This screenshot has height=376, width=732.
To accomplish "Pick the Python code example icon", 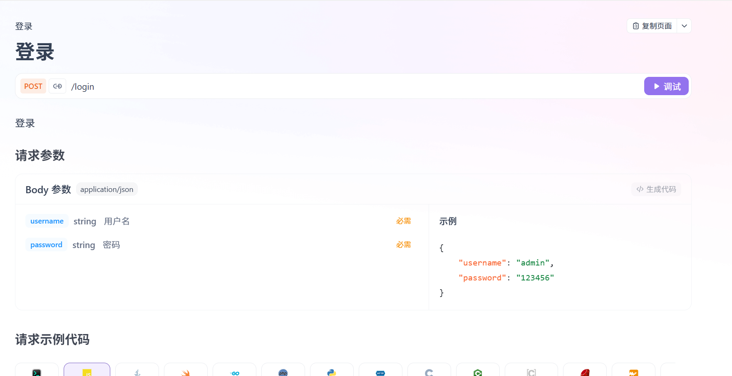I will tap(332, 372).
